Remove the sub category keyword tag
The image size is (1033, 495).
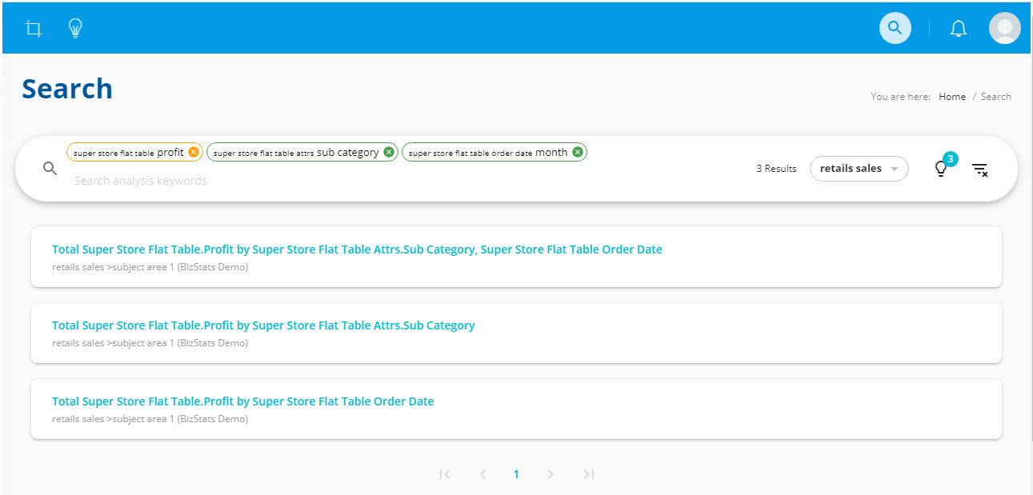pos(388,152)
